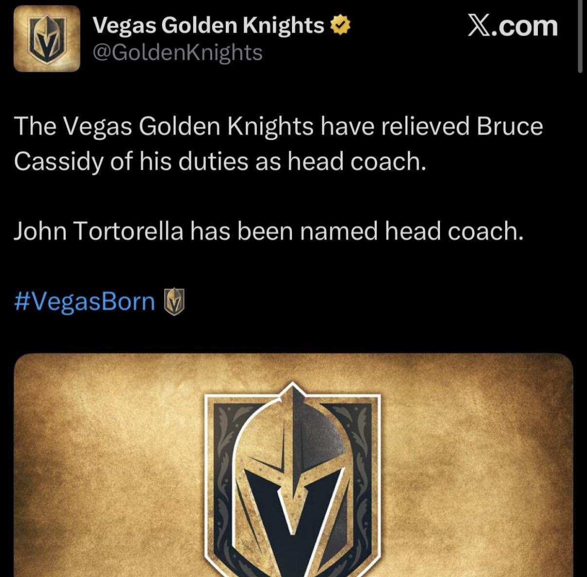
Task: Open the #VegasBorn hashtag link
Action: (x=85, y=302)
